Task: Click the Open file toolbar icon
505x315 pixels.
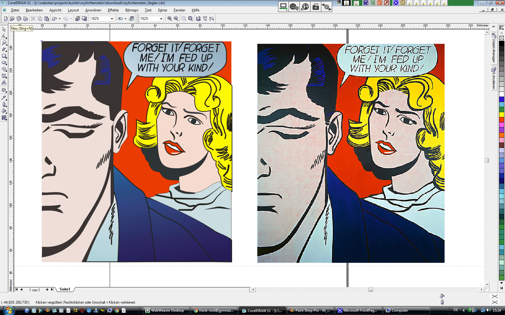Action: [12, 19]
